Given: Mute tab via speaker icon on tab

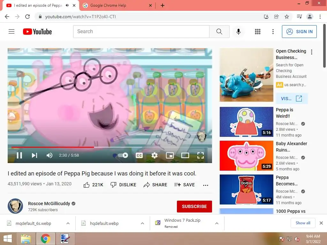Looking at the screenshot, I should pyautogui.click(x=67, y=5).
